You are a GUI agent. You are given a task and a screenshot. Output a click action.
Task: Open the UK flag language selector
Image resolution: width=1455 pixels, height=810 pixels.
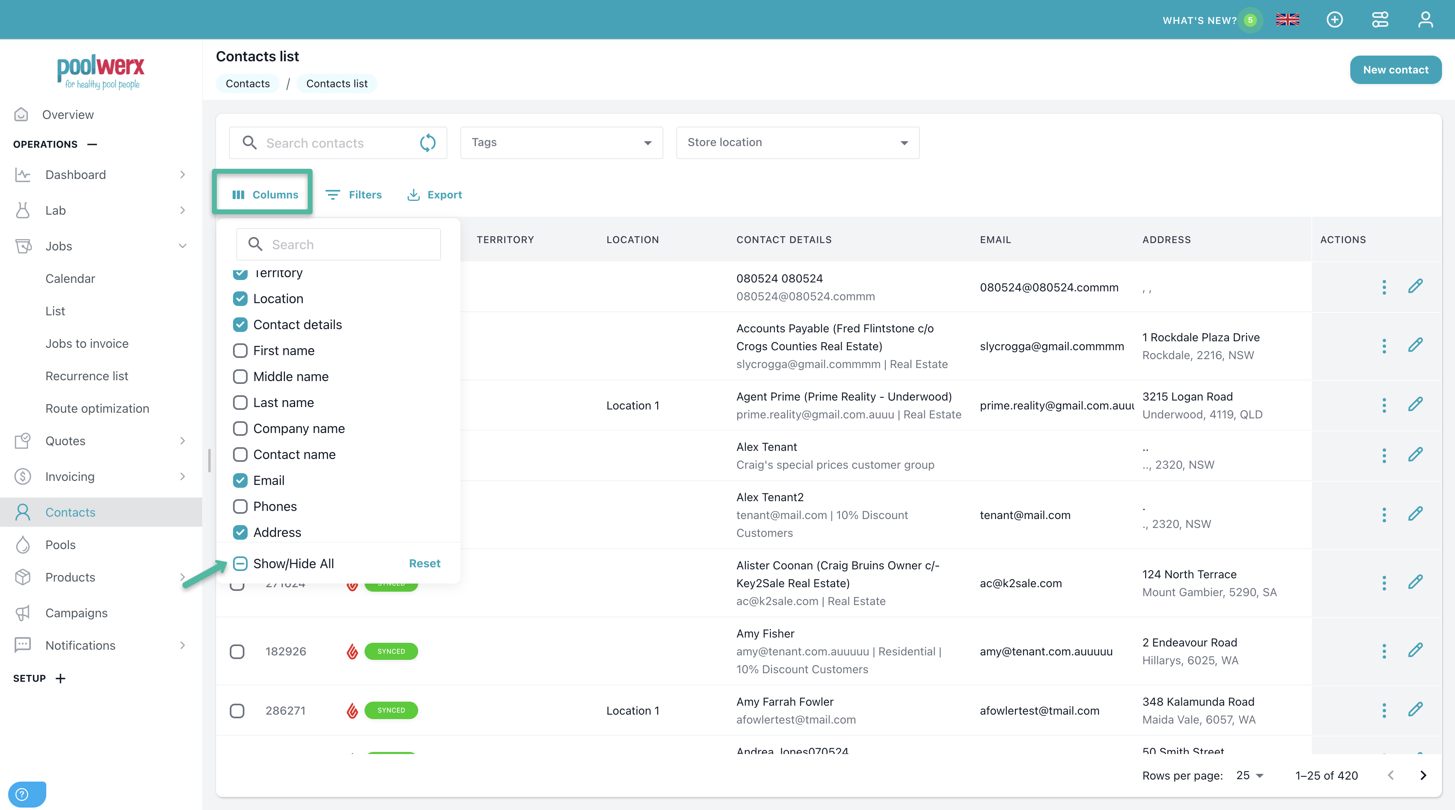pyautogui.click(x=1287, y=20)
